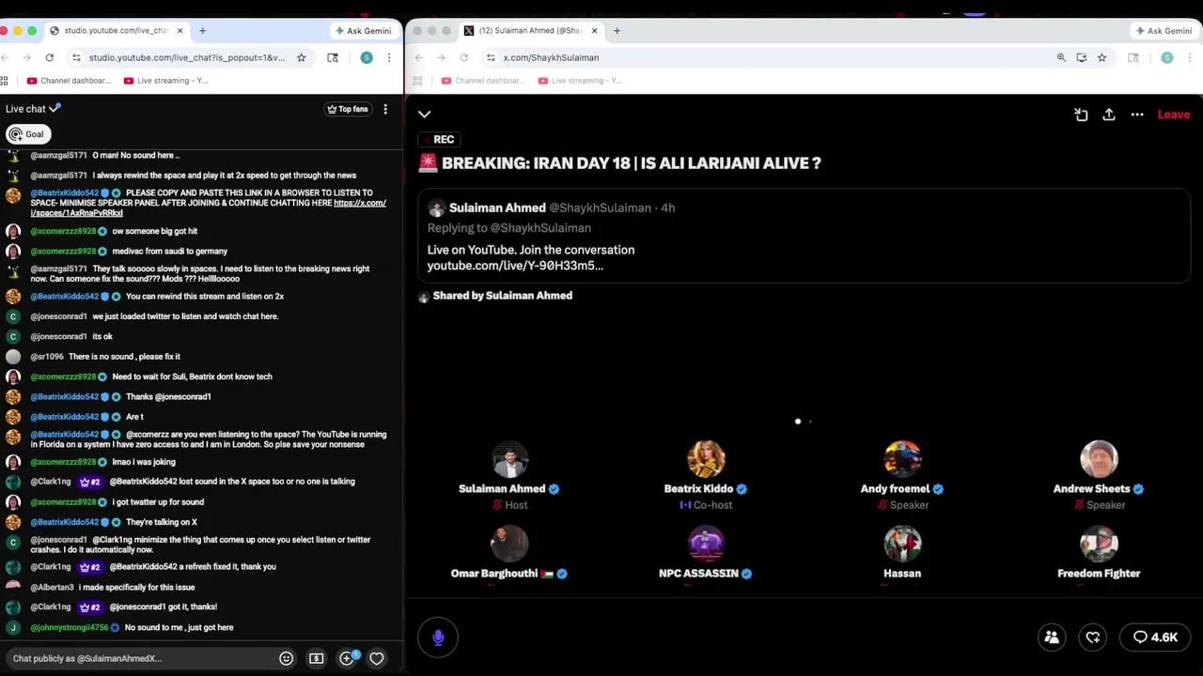This screenshot has height=676, width=1203.
Task: Leave the X Space
Action: pos(1174,115)
